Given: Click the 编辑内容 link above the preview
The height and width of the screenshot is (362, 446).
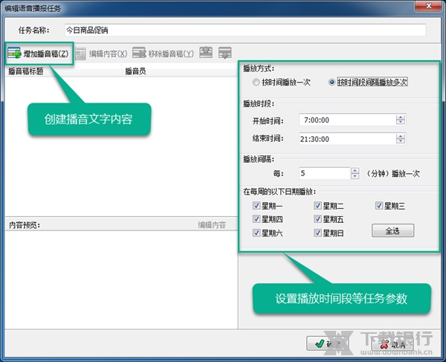Looking at the screenshot, I should (x=211, y=224).
